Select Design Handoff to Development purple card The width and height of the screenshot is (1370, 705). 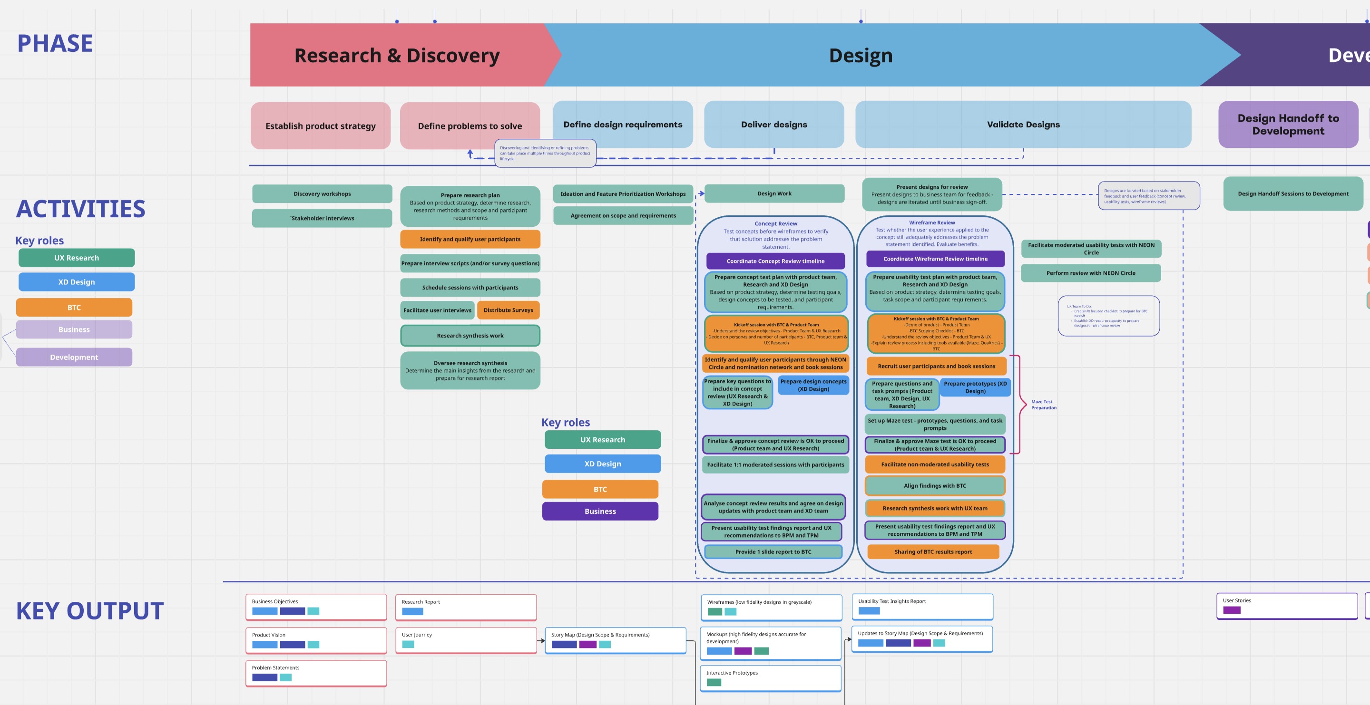(x=1288, y=125)
